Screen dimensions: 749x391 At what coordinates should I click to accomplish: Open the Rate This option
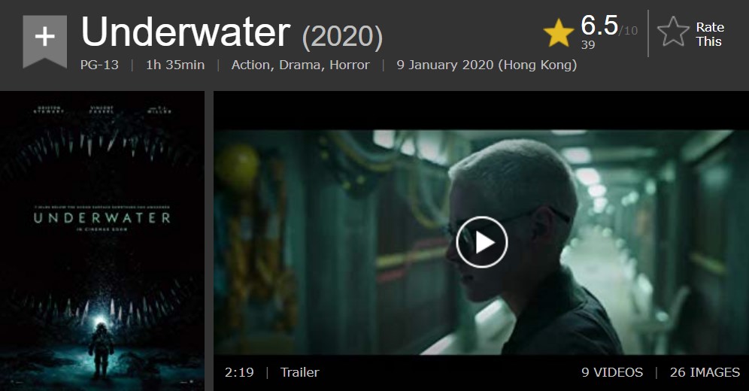710,35
